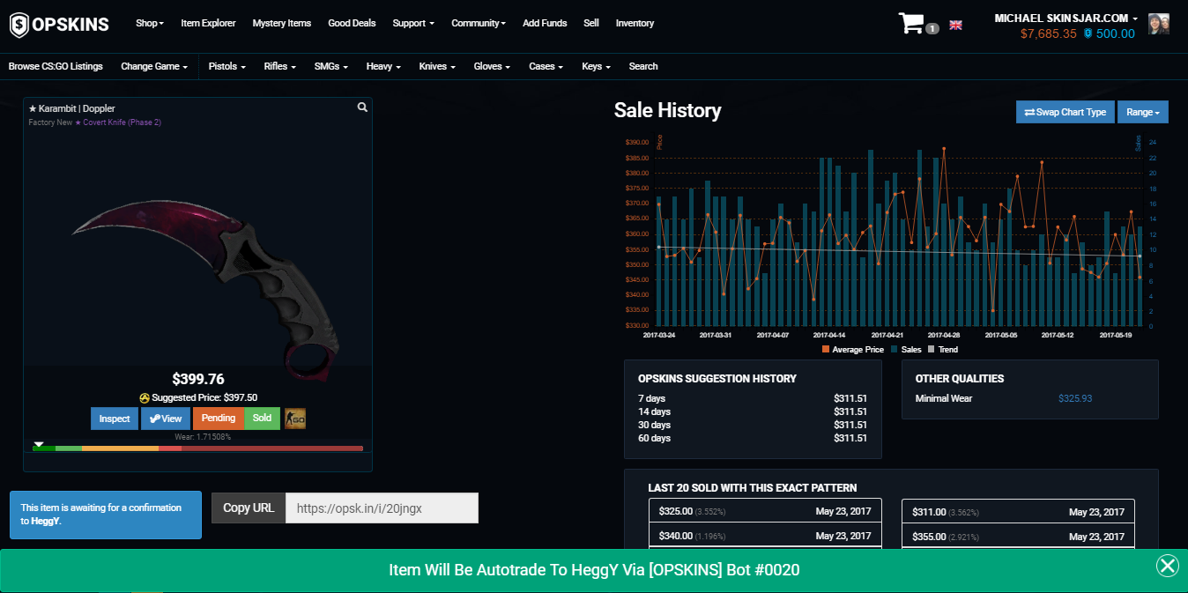Toggle the Average Price legend entry
The image size is (1188, 593).
coord(852,350)
